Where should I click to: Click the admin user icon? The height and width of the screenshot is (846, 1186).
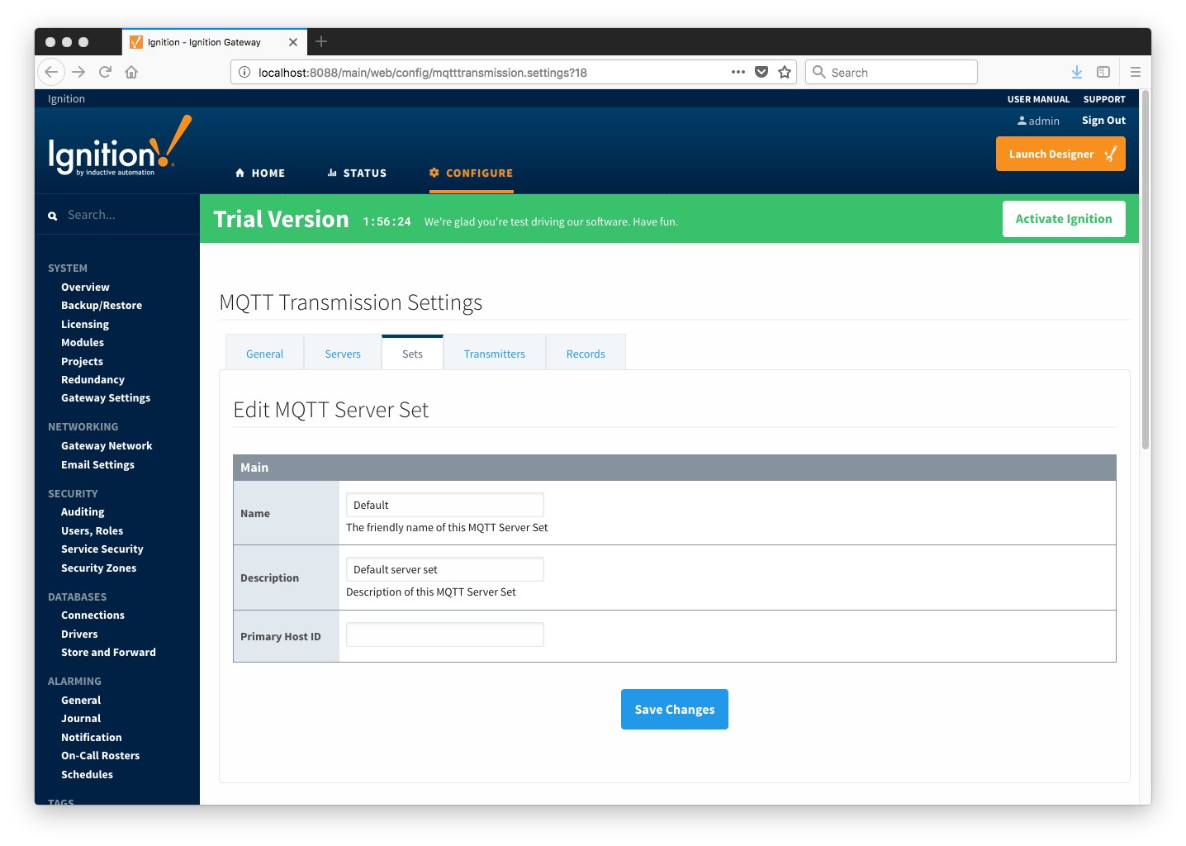click(1022, 121)
